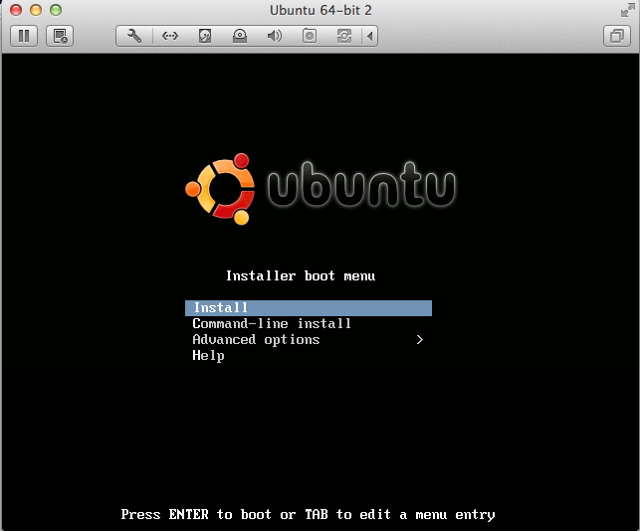Select the Help menu entry

click(x=309, y=356)
